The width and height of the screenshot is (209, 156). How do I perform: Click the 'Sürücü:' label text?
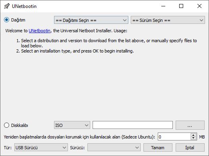click(x=77, y=148)
